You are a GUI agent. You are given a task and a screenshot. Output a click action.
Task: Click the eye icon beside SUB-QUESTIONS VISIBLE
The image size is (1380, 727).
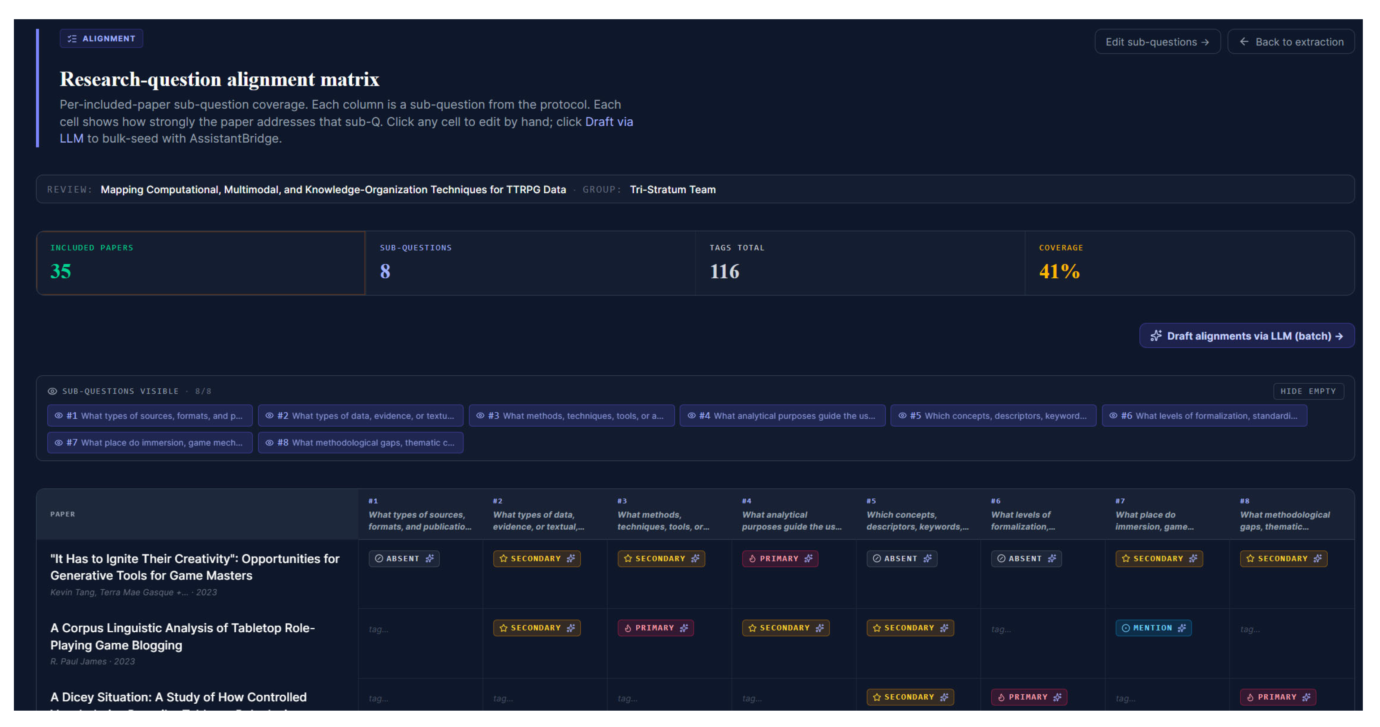click(52, 391)
